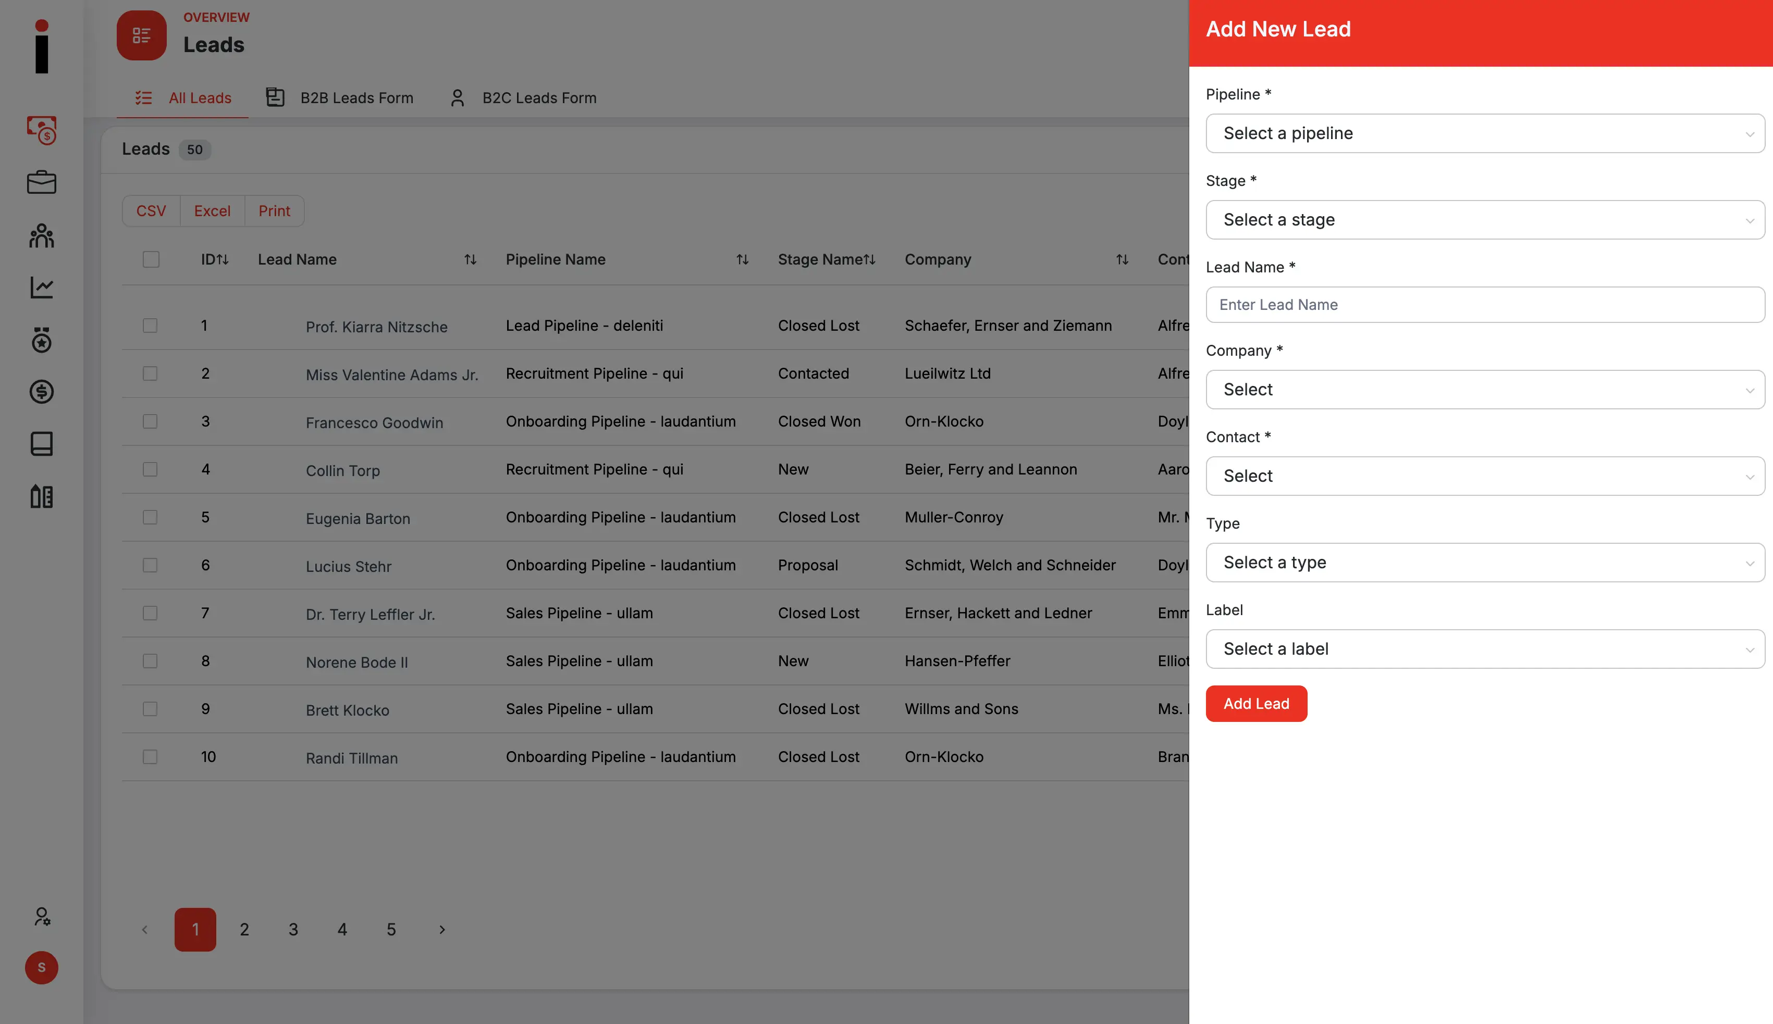1773x1024 pixels.
Task: Open the people group icon in sidebar
Action: [x=42, y=235]
